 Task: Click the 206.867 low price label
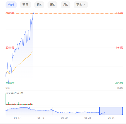coord(10,83)
